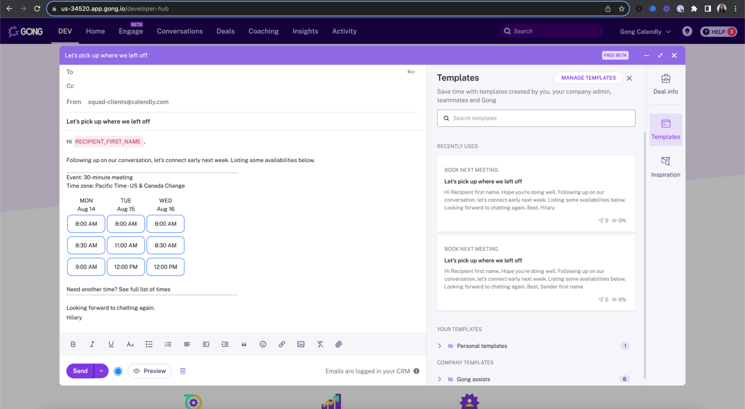The width and height of the screenshot is (745, 409).
Task: Open the Inspiration panel
Action: point(666,167)
